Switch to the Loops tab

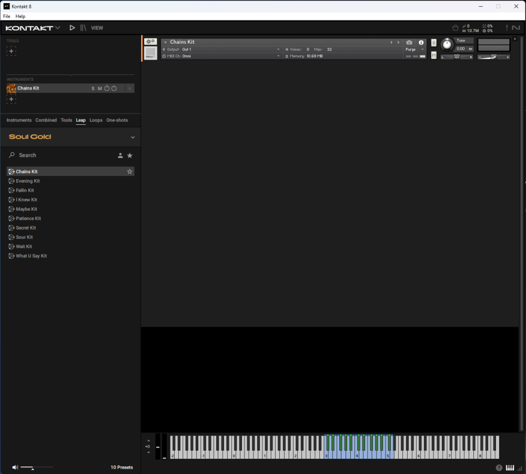pyautogui.click(x=96, y=120)
